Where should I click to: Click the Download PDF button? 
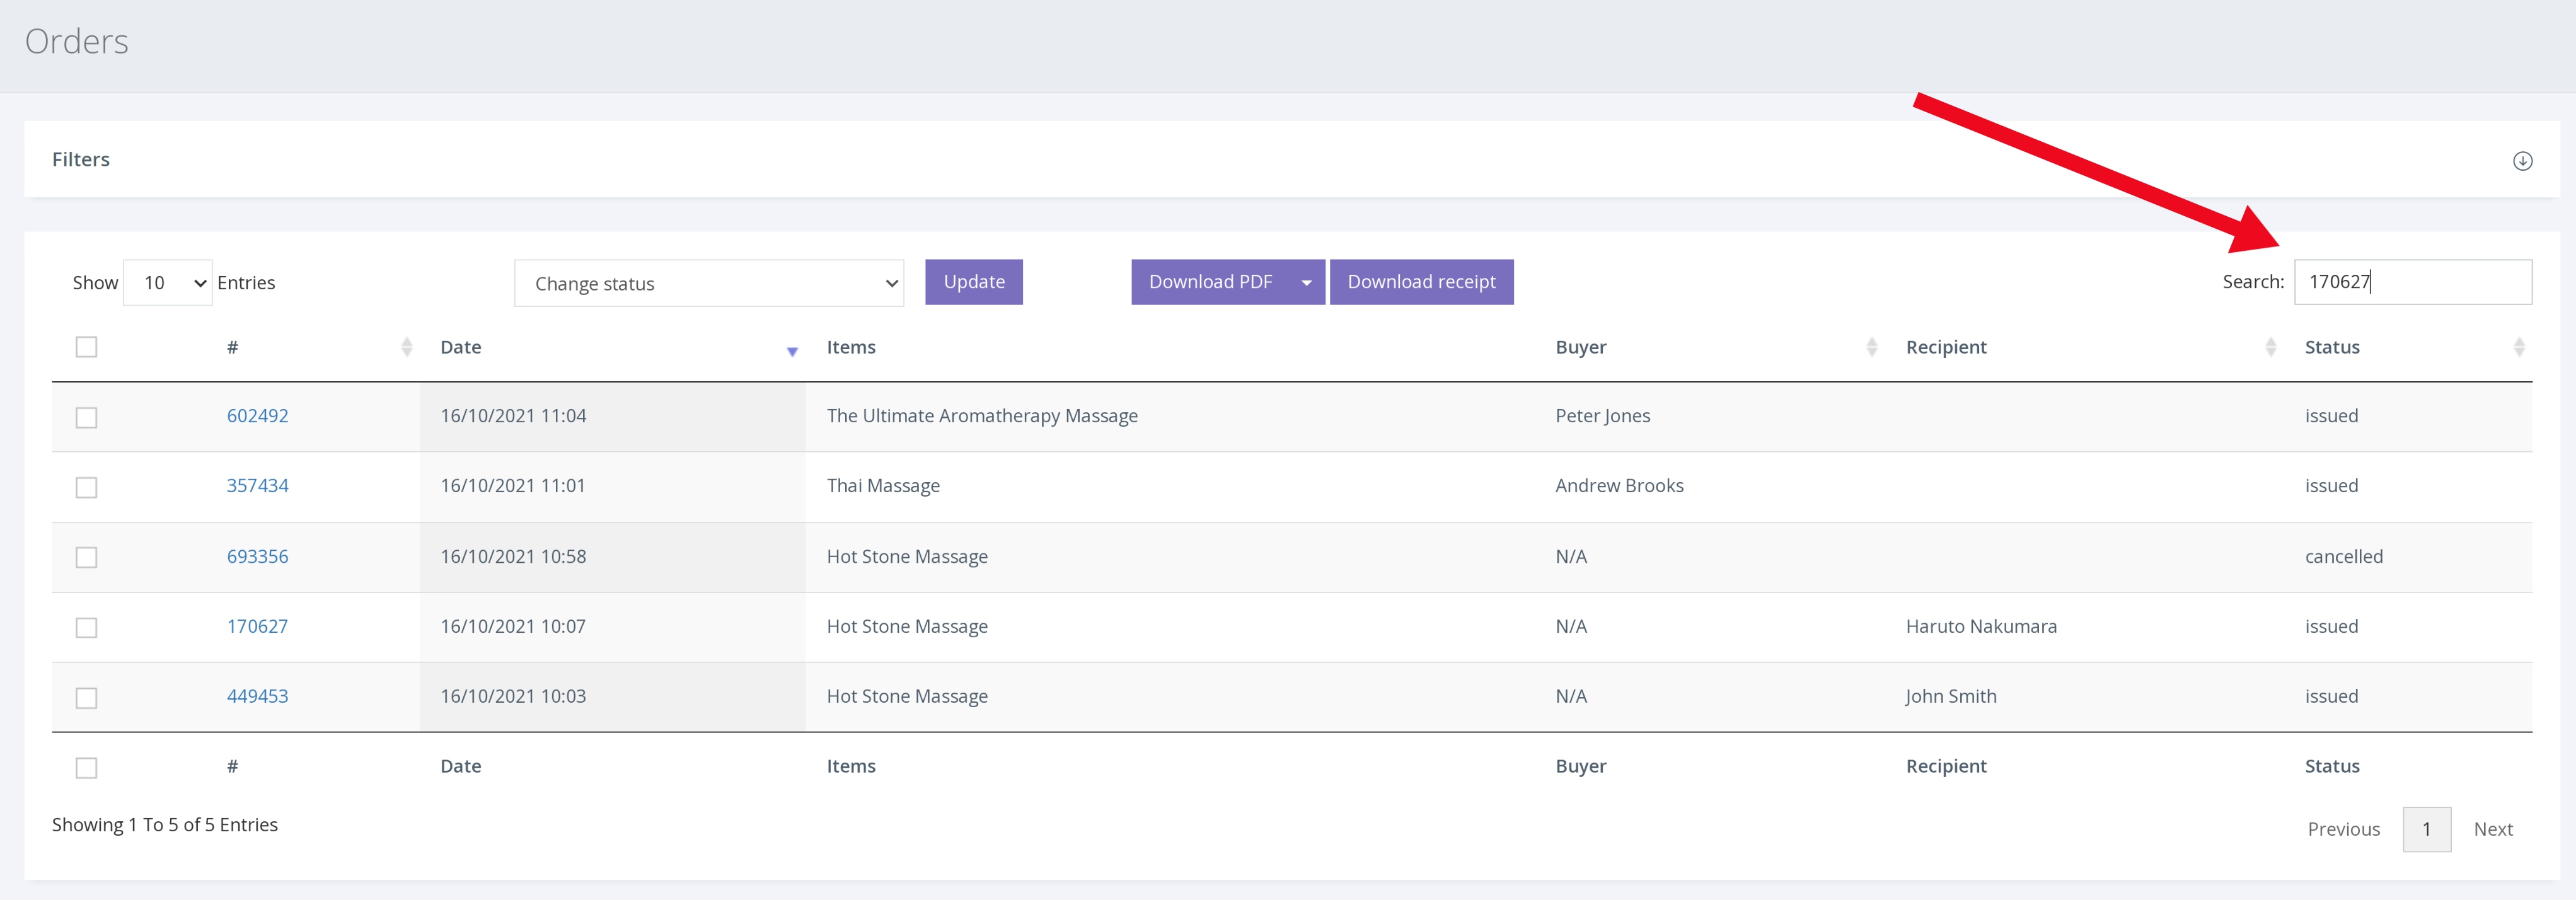click(x=1210, y=282)
